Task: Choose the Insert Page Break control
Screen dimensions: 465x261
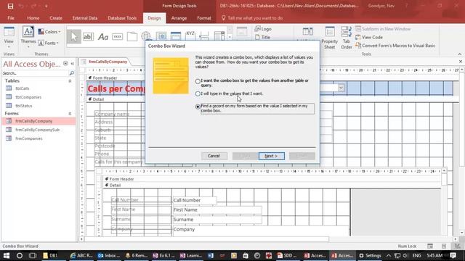Action: (204, 36)
